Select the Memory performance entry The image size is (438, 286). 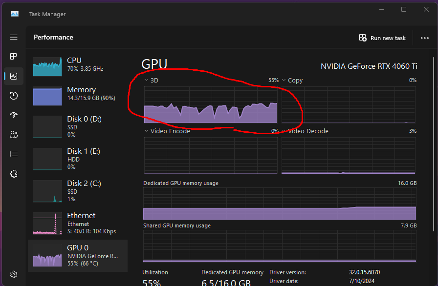point(78,96)
